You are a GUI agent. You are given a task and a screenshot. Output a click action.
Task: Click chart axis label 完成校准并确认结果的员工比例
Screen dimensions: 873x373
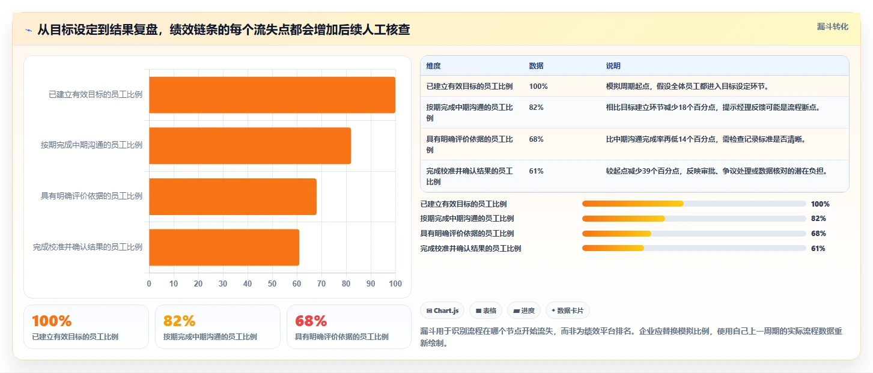click(88, 247)
